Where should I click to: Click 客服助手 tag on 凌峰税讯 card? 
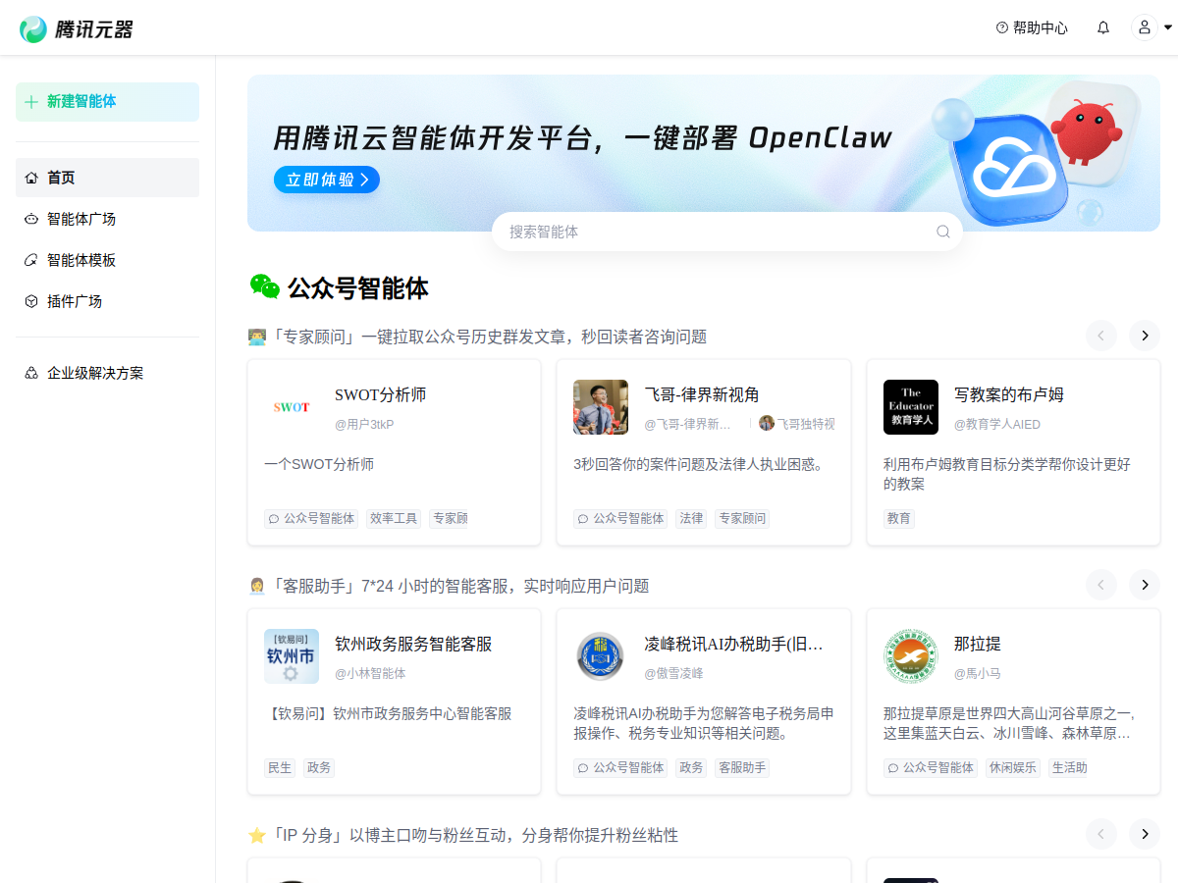(742, 767)
